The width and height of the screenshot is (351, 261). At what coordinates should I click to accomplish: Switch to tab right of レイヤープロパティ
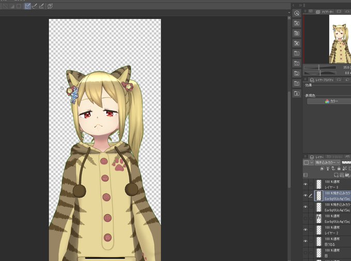click(339, 80)
